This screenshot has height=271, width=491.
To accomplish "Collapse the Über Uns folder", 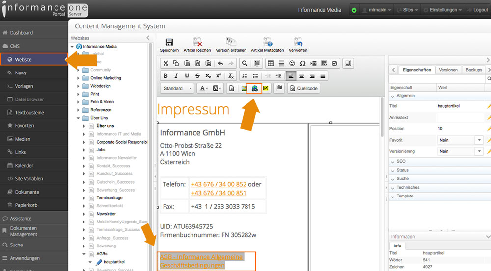I will (78, 118).
